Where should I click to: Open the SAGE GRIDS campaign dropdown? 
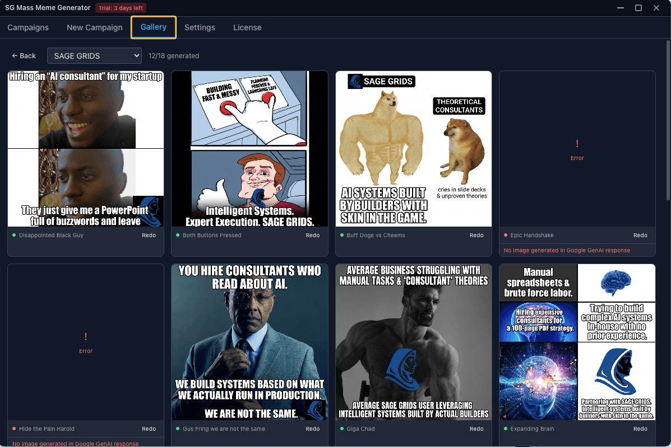tap(94, 56)
